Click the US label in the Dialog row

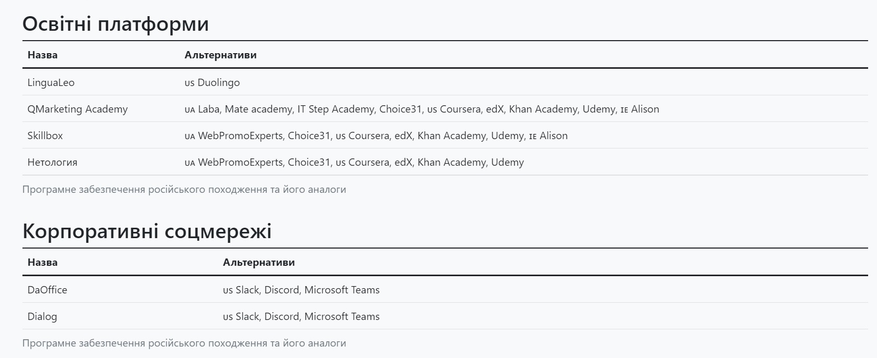(x=228, y=317)
